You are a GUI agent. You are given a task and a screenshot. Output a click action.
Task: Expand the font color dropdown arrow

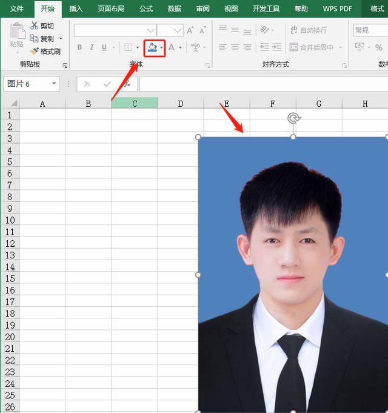(x=180, y=47)
